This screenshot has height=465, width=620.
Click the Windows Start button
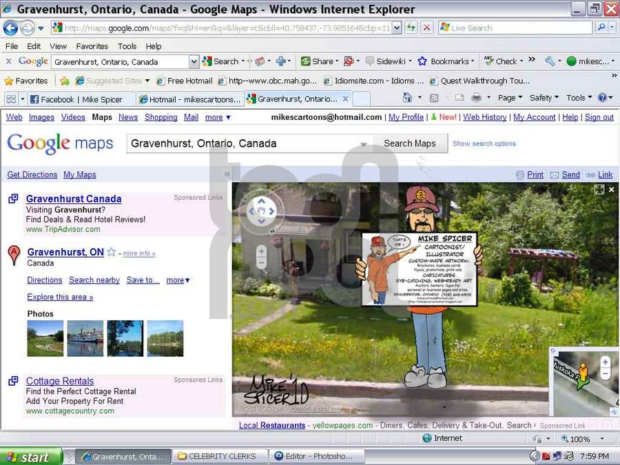pyautogui.click(x=31, y=457)
